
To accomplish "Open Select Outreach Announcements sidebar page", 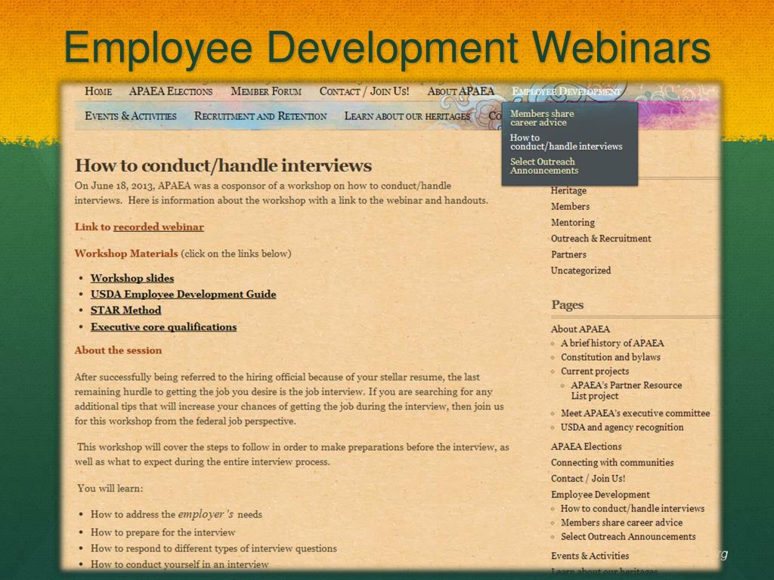I will (628, 537).
